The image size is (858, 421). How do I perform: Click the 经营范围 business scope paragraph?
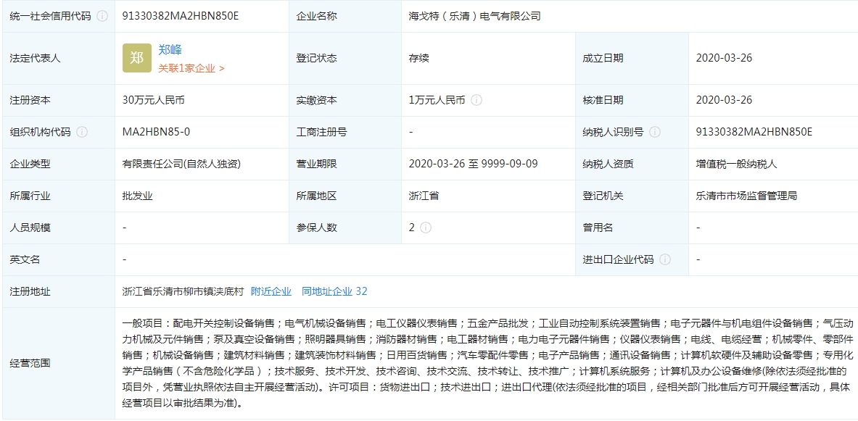[486, 363]
